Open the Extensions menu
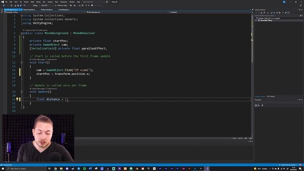This screenshot has width=304, height=171. [64, 2]
